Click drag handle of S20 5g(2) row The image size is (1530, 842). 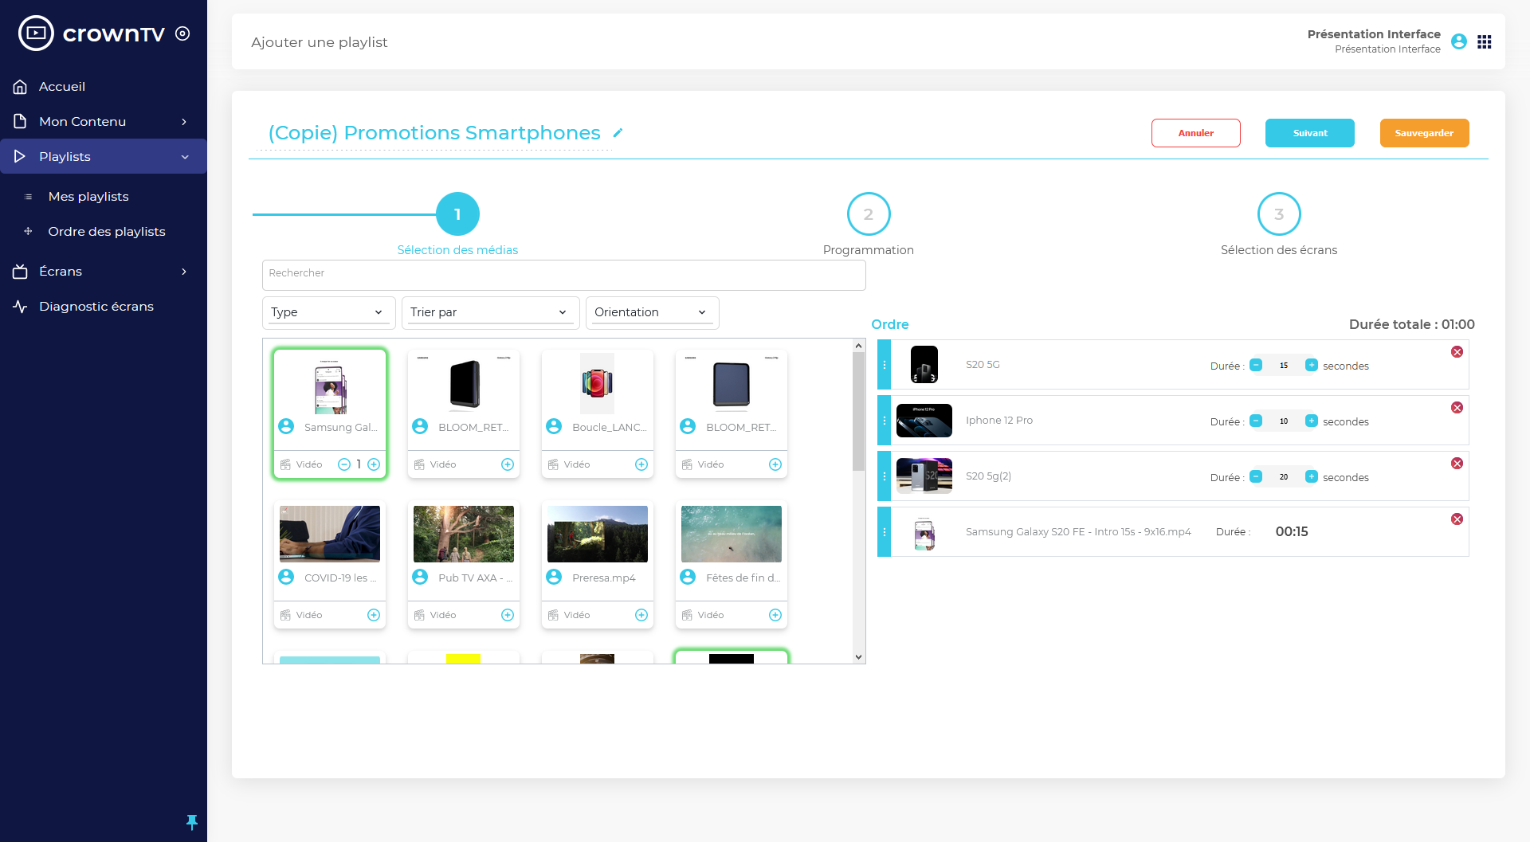tap(884, 476)
